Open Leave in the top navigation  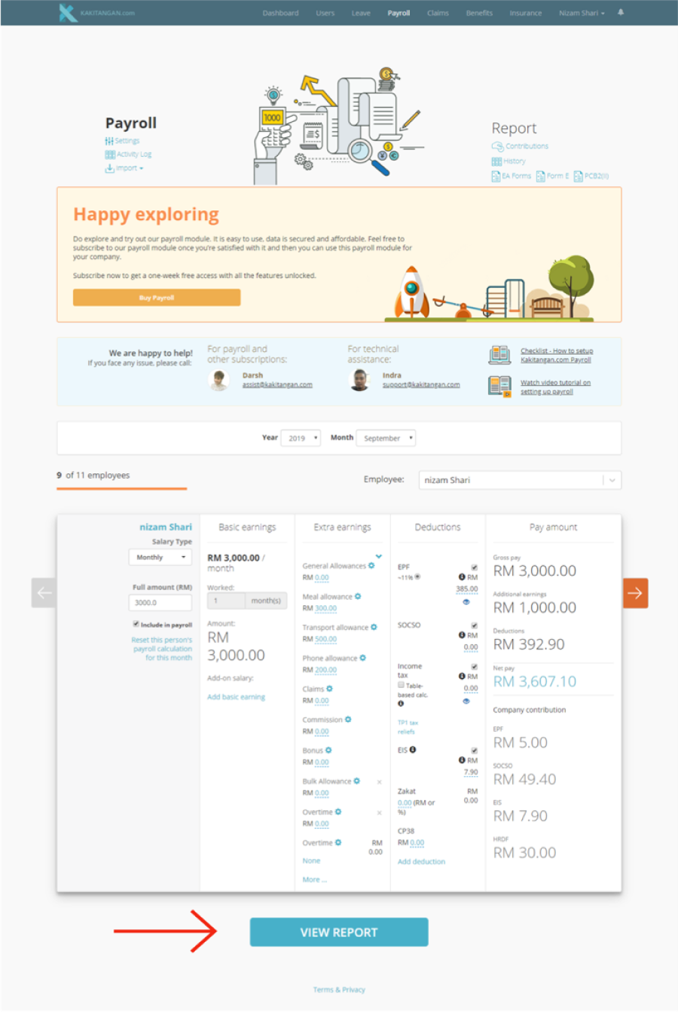coord(361,13)
